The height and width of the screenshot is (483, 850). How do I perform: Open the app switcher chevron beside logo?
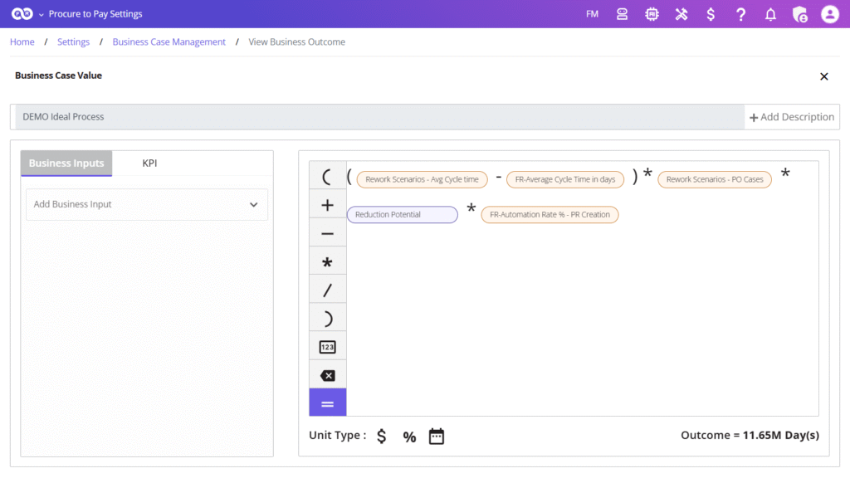(x=42, y=14)
